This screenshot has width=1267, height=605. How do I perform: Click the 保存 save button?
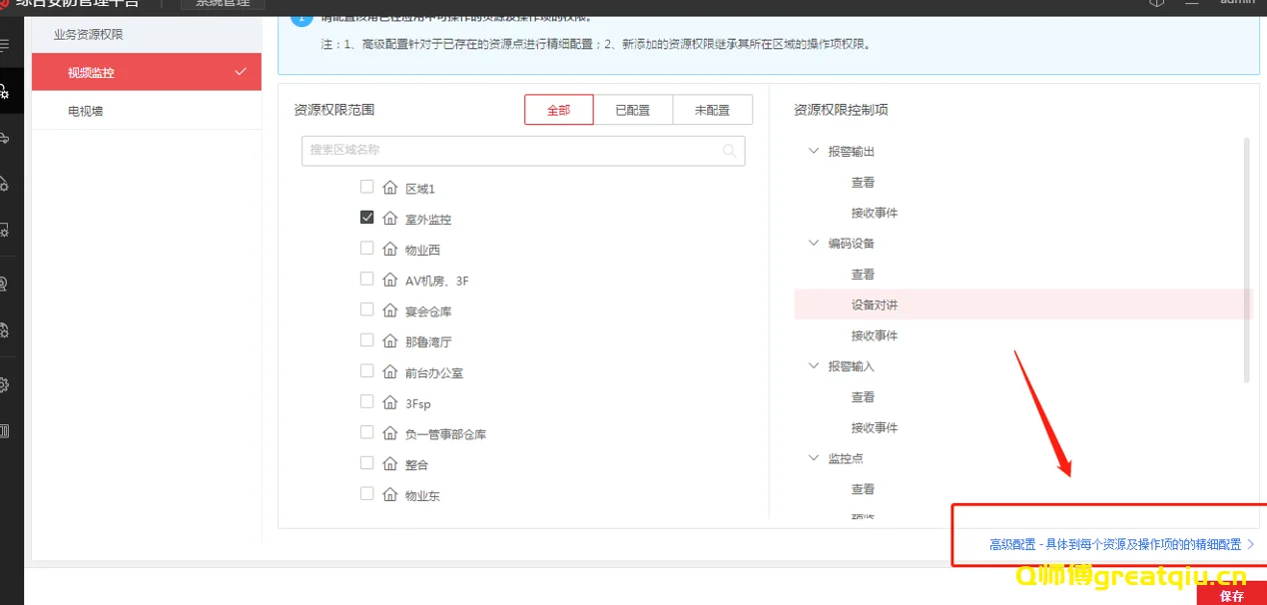[1231, 596]
